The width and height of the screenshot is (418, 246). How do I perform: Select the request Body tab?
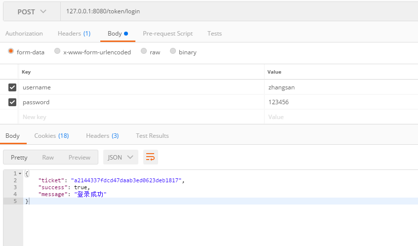[118, 34]
